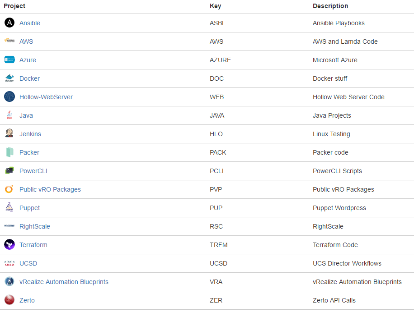Click the Project column header
The height and width of the screenshot is (312, 414).
[14, 6]
